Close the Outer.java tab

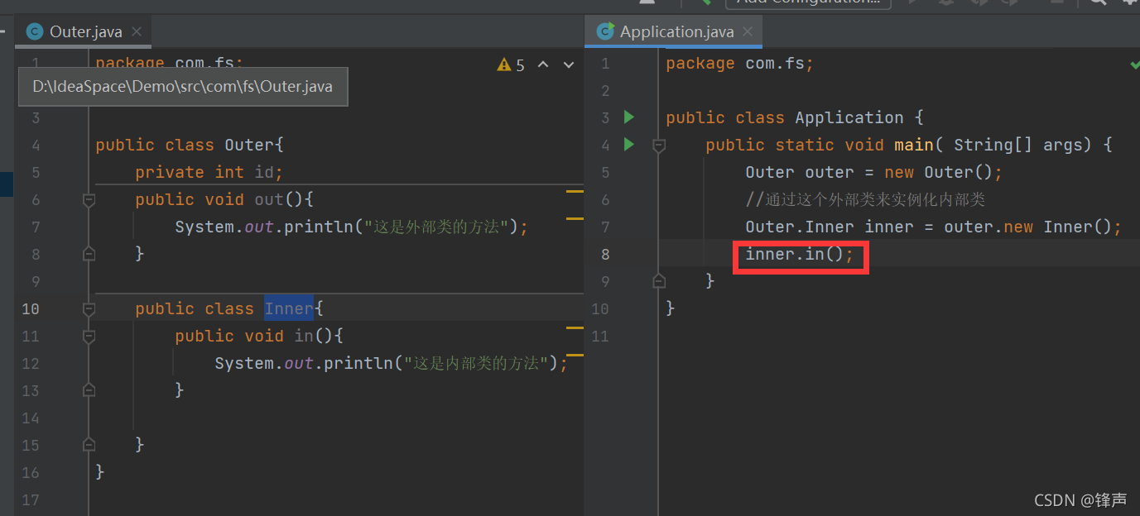[x=137, y=31]
